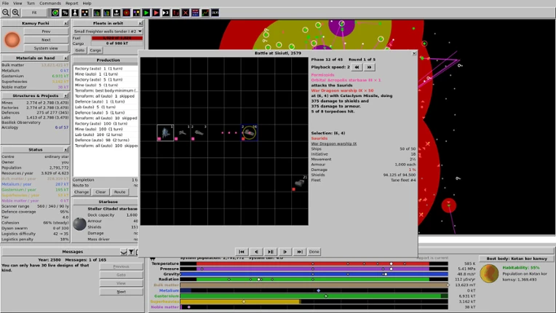Open the second bar chart toolbar icon
Screen dimensions: 556x313
point(106,13)
